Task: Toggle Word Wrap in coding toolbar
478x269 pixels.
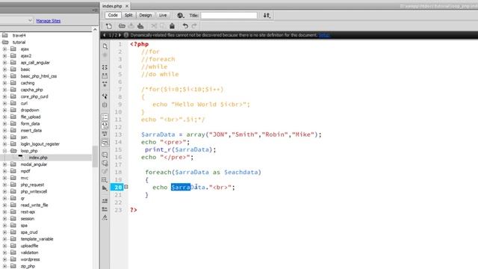Action: (105, 134)
